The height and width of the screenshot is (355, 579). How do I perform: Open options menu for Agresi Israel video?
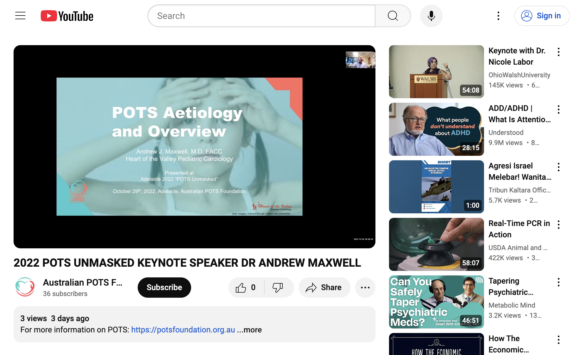[x=559, y=167]
